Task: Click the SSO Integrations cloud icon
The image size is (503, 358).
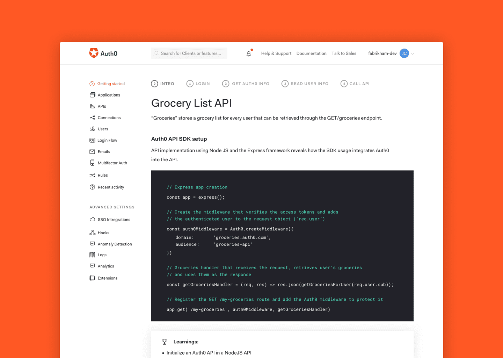Action: click(x=92, y=220)
